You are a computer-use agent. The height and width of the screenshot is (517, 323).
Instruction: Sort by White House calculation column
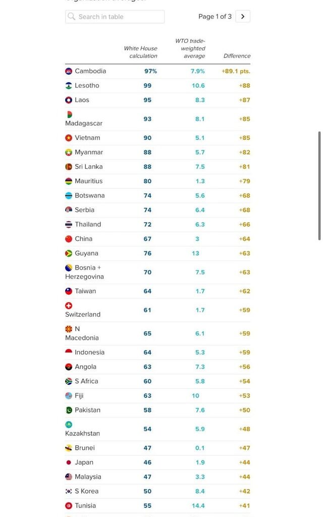(141, 52)
